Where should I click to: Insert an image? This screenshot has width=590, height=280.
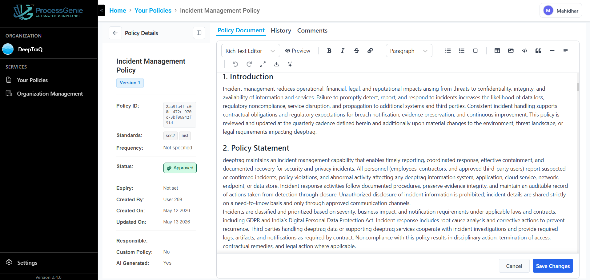pyautogui.click(x=511, y=51)
